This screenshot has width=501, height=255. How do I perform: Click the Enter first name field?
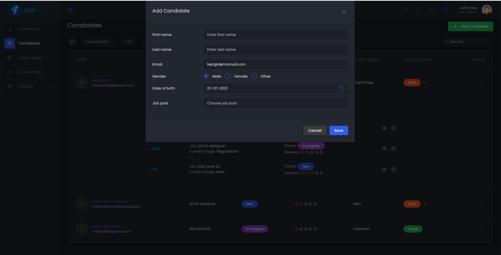pyautogui.click(x=275, y=35)
